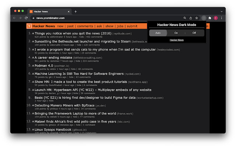This screenshot has width=236, height=147.
Task: Upvote the Malawi wild polio case story
Action: coord(33,122)
